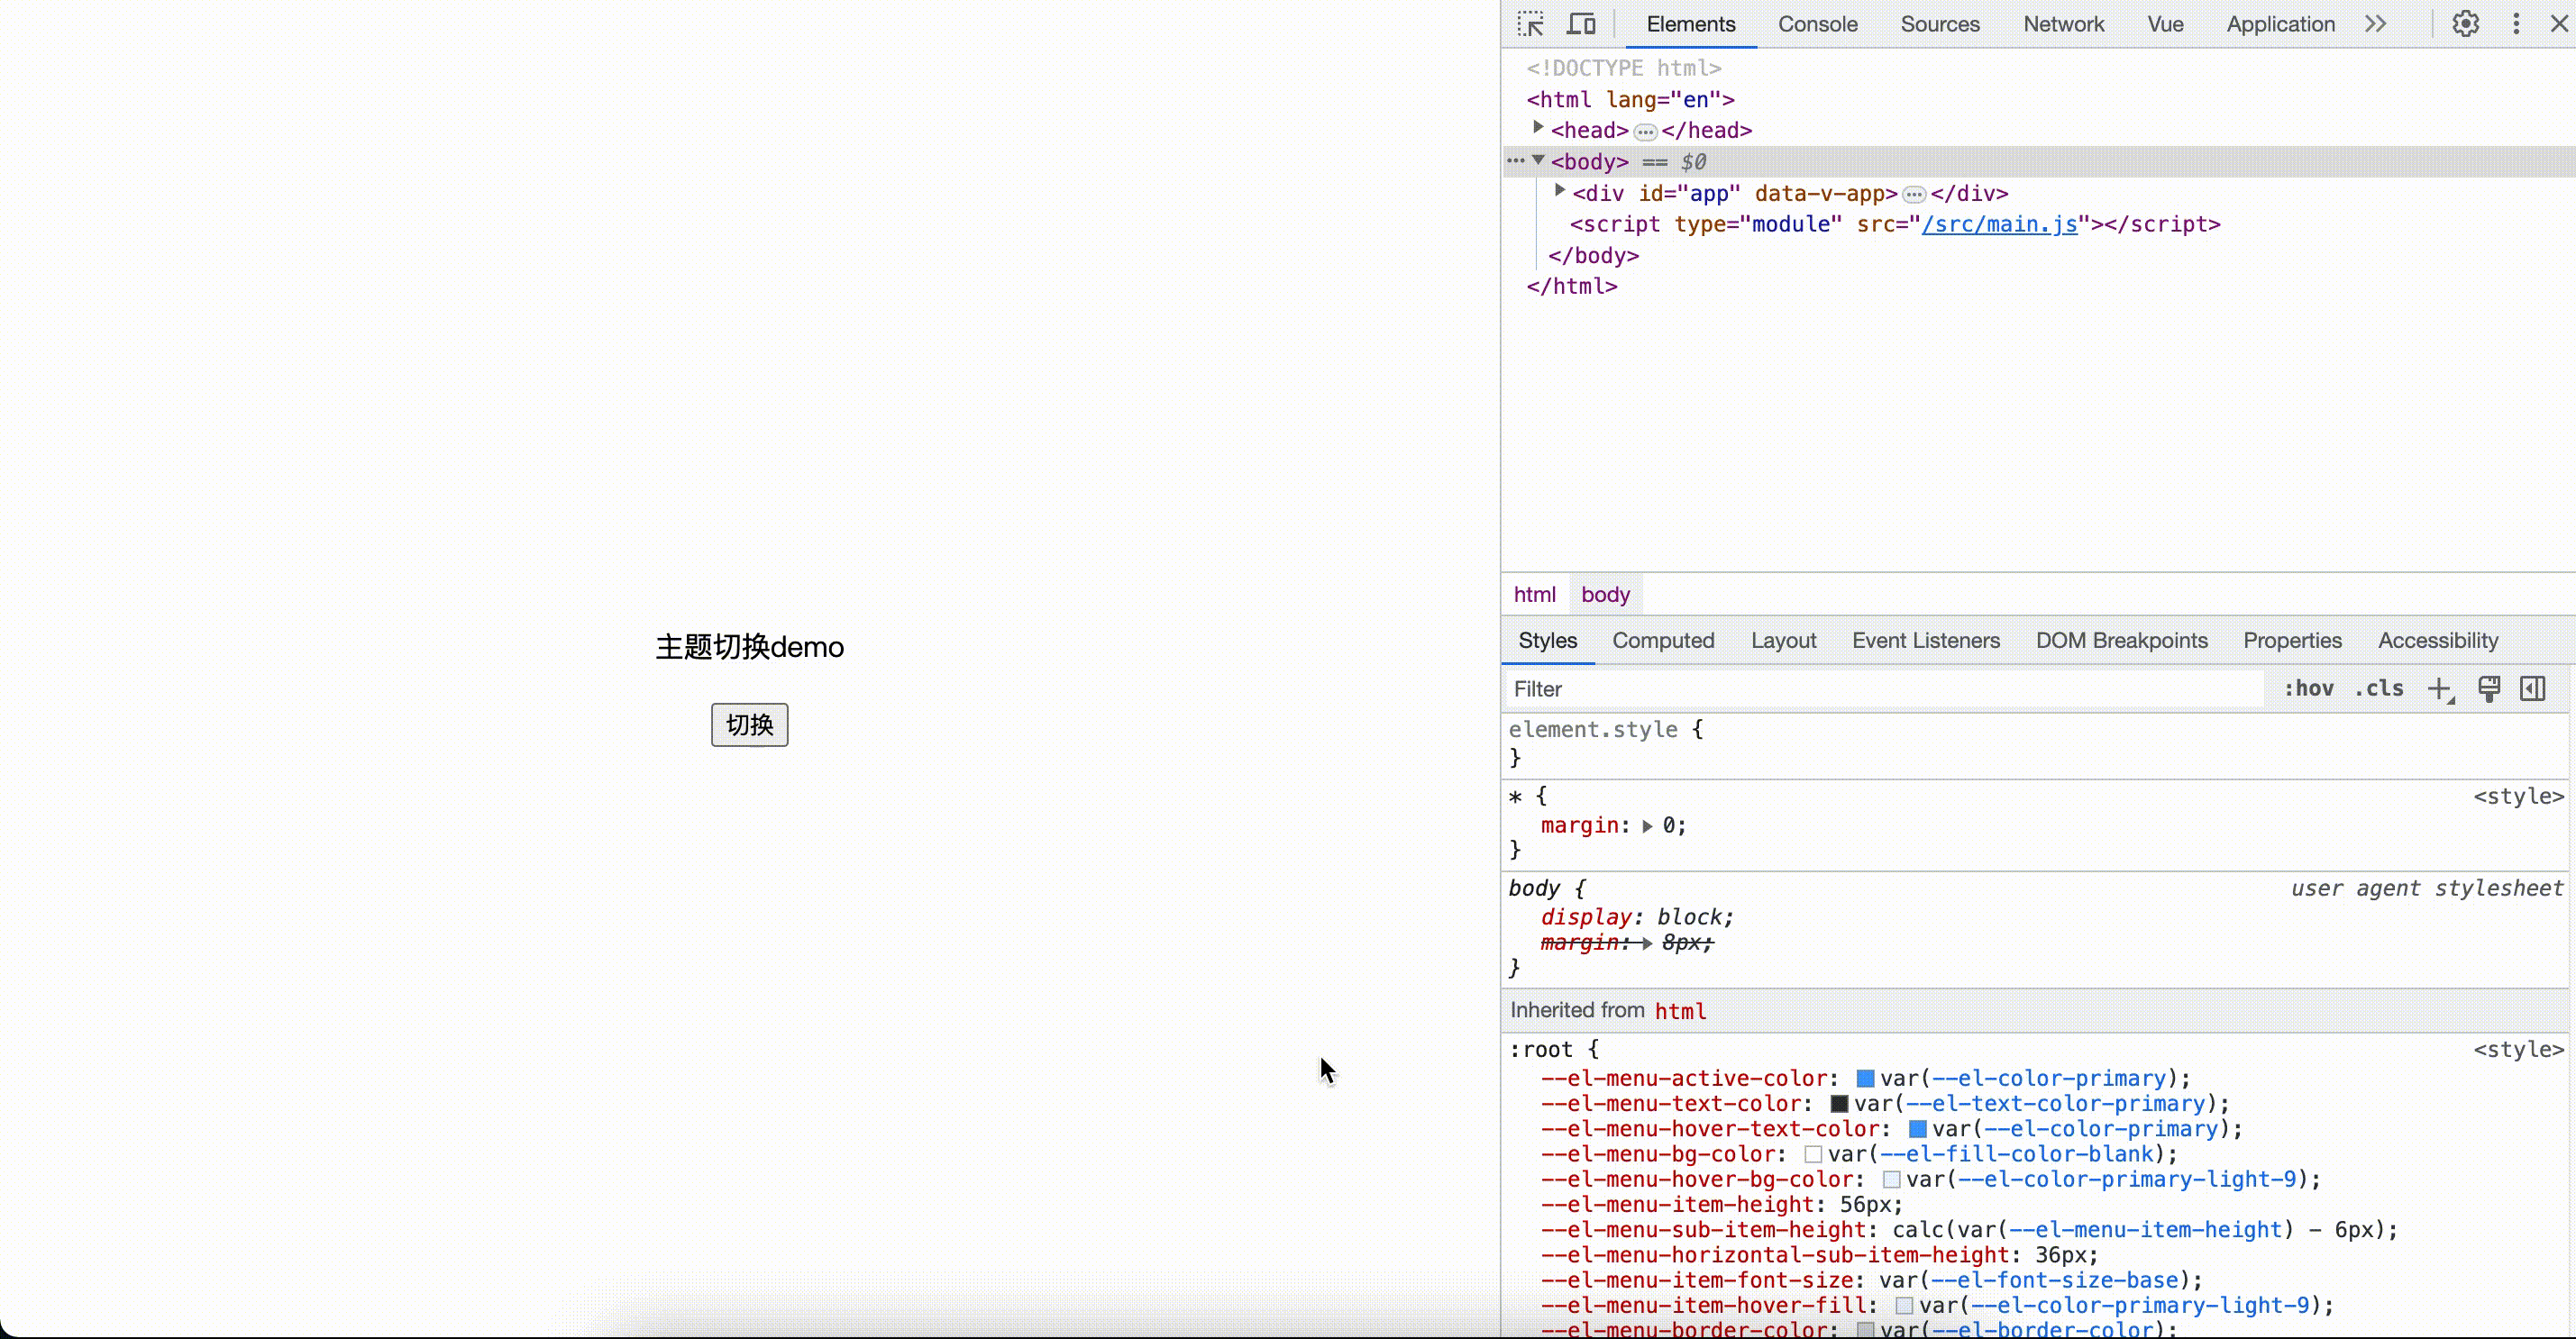Click the new property add icon in styles
Viewport: 2576px width, 1339px height.
2440,688
